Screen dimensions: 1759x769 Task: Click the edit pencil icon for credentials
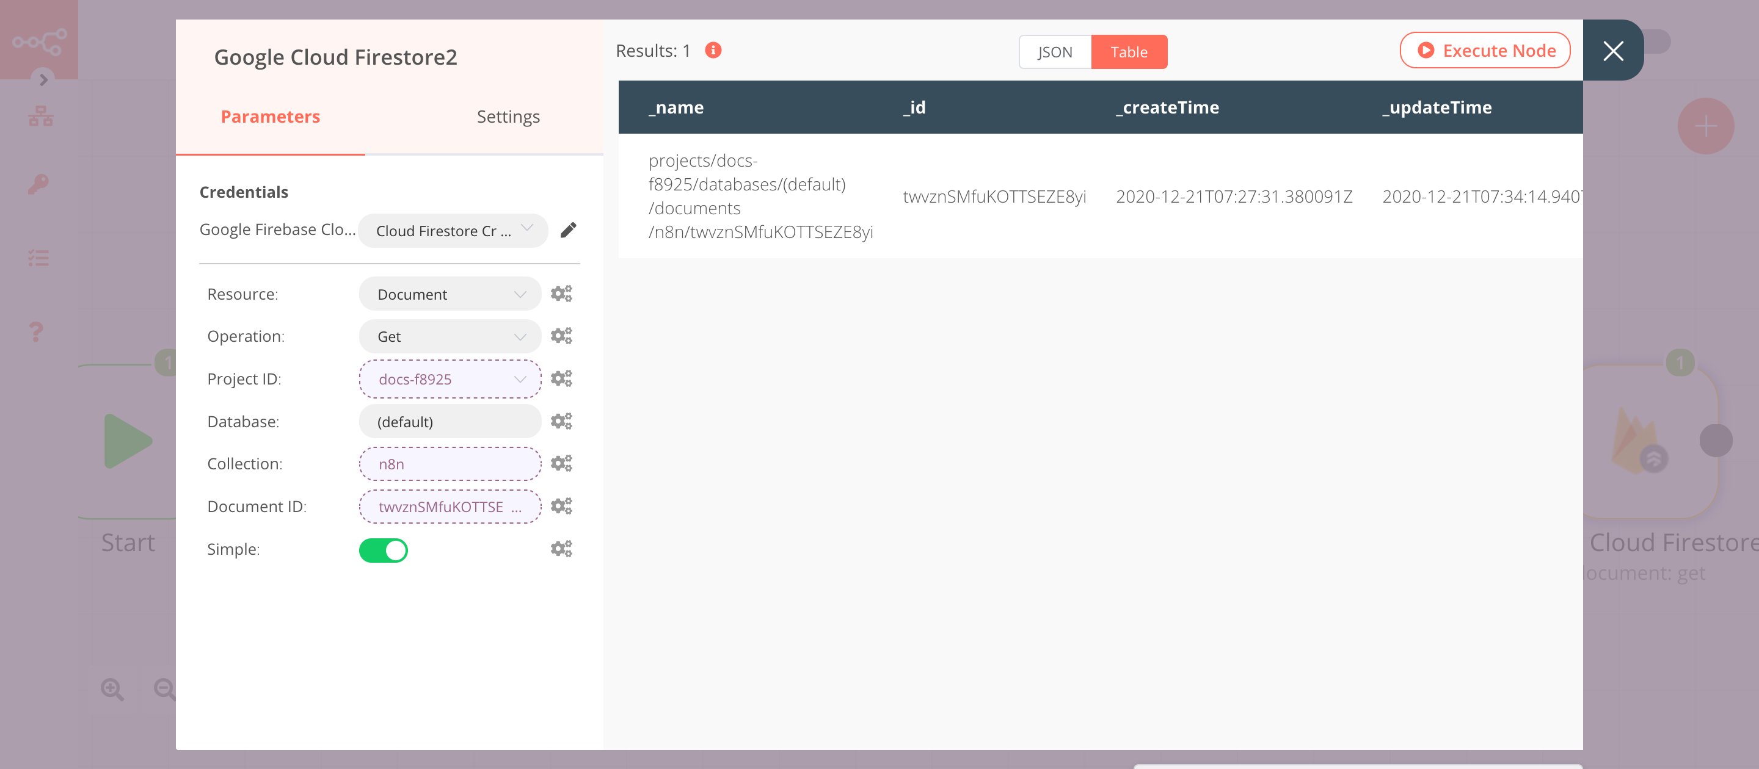point(570,231)
